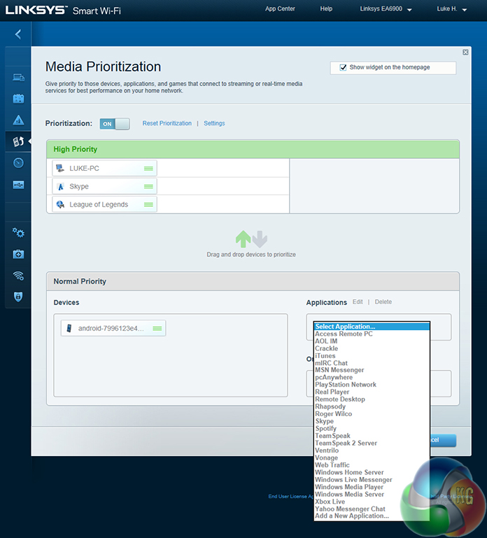
Task: Click the partially hidden Cancel button
Action: click(443, 440)
